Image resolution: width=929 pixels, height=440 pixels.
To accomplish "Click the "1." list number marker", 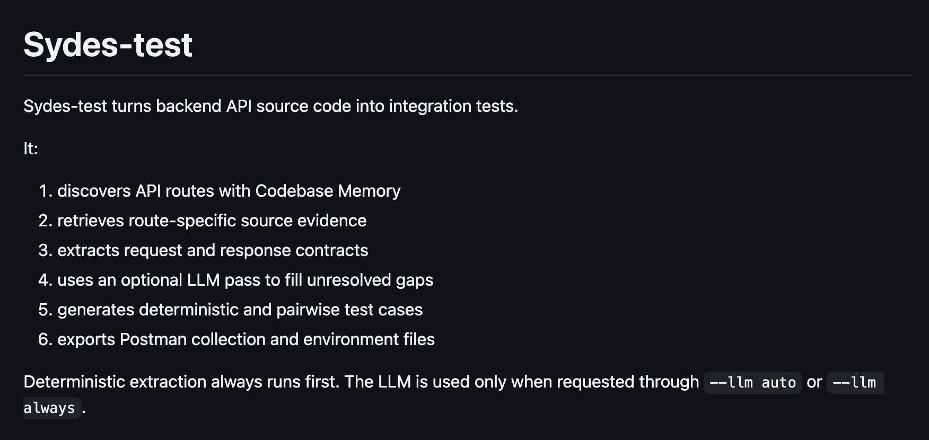I will tap(46, 191).
